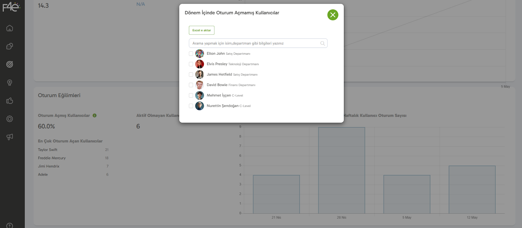
Task: Select the target icon in sidebar
Action: [x=10, y=64]
